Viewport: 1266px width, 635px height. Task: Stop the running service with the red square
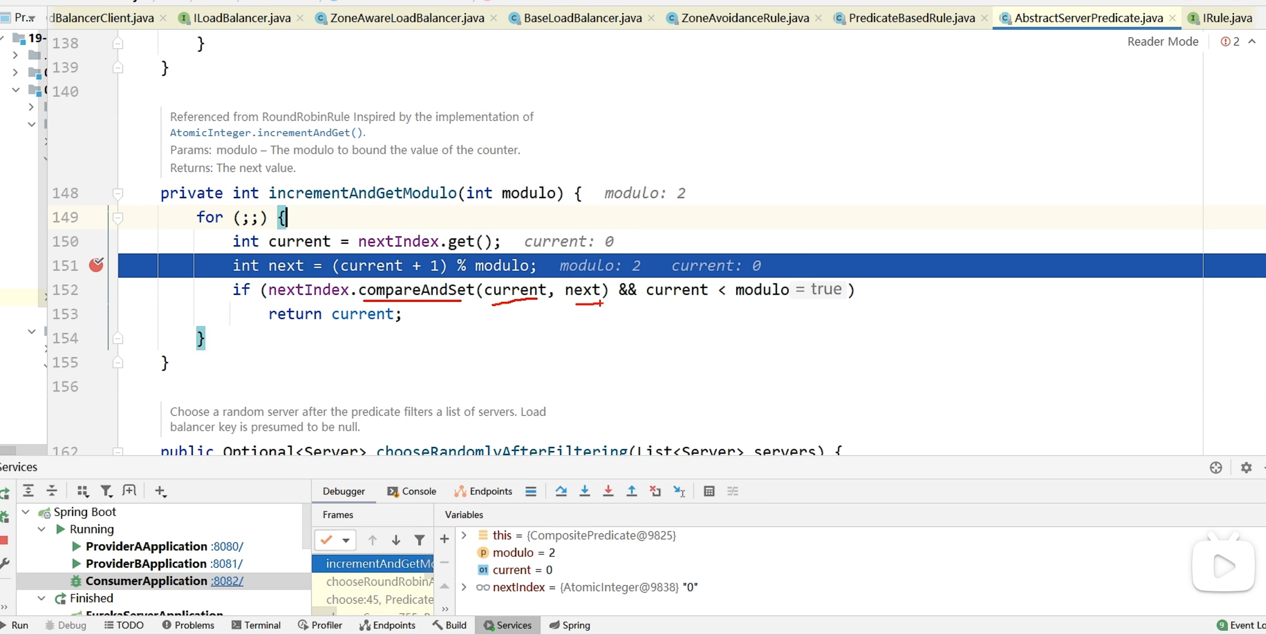coord(4,540)
